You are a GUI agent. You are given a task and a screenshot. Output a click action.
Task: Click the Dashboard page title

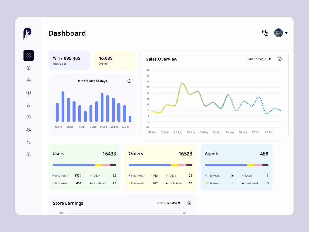click(67, 33)
